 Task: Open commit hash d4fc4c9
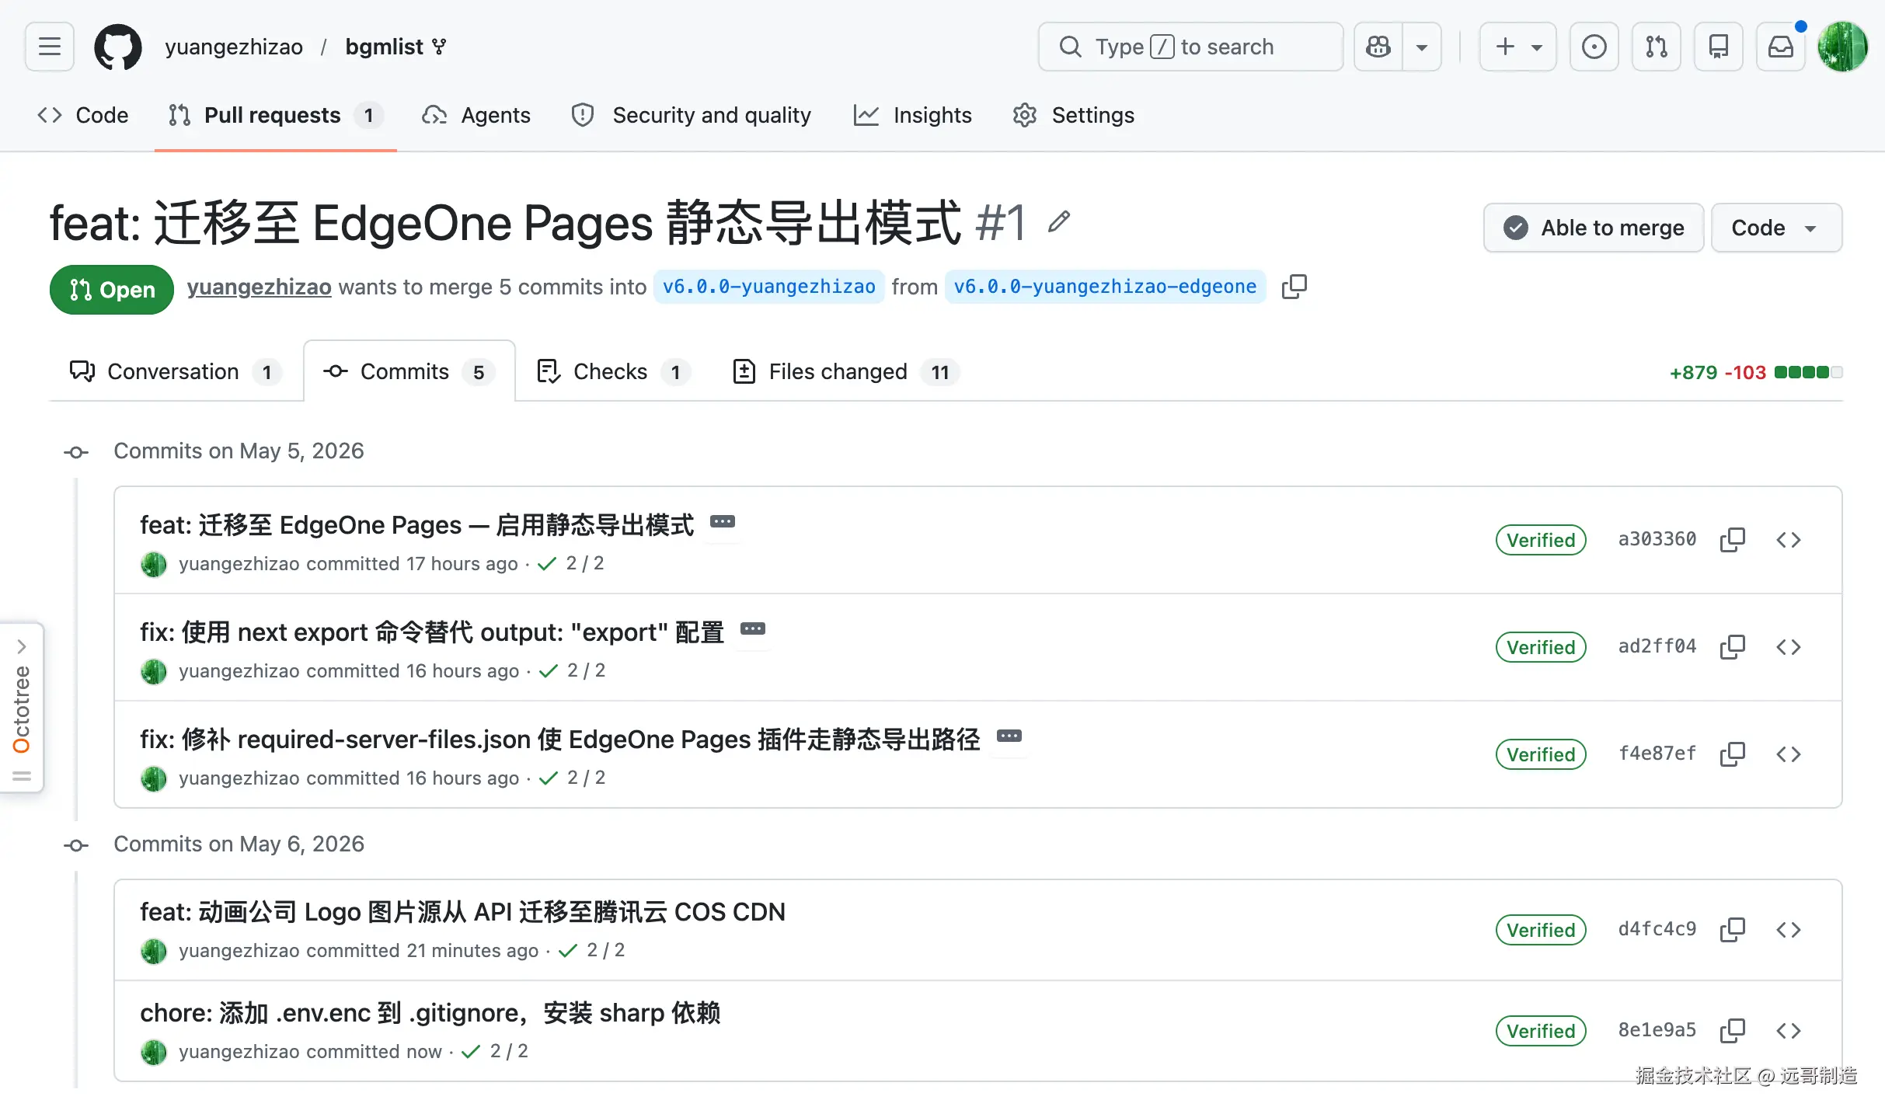coord(1657,929)
